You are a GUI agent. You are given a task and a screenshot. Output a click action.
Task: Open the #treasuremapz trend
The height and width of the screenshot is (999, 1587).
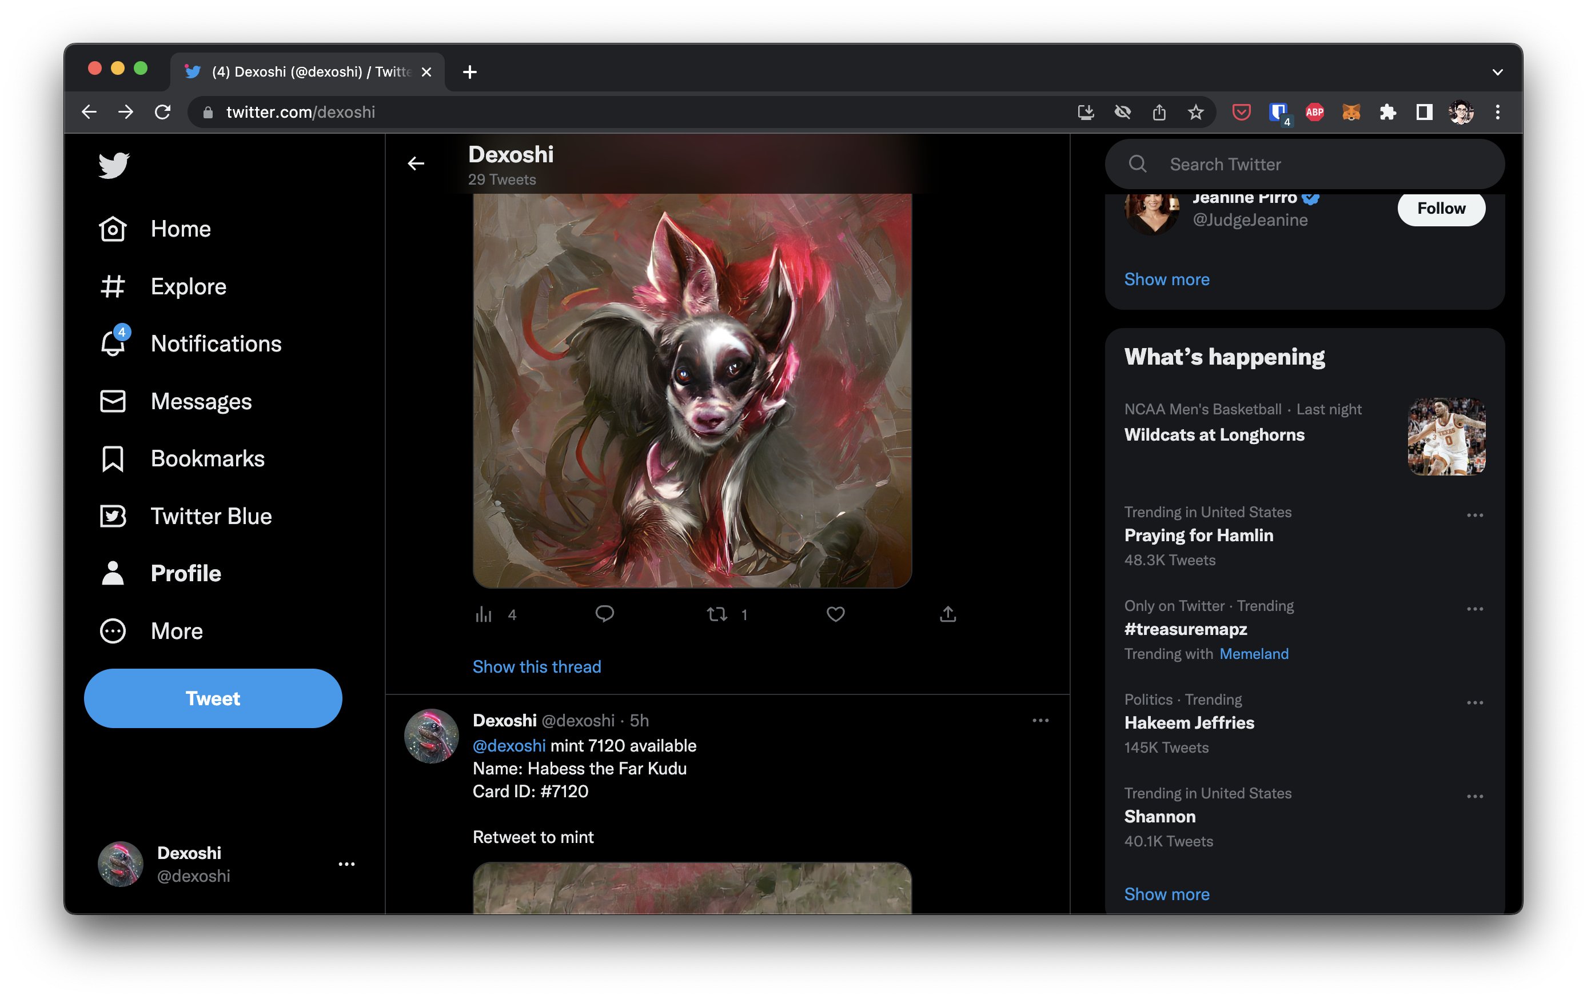pos(1186,629)
